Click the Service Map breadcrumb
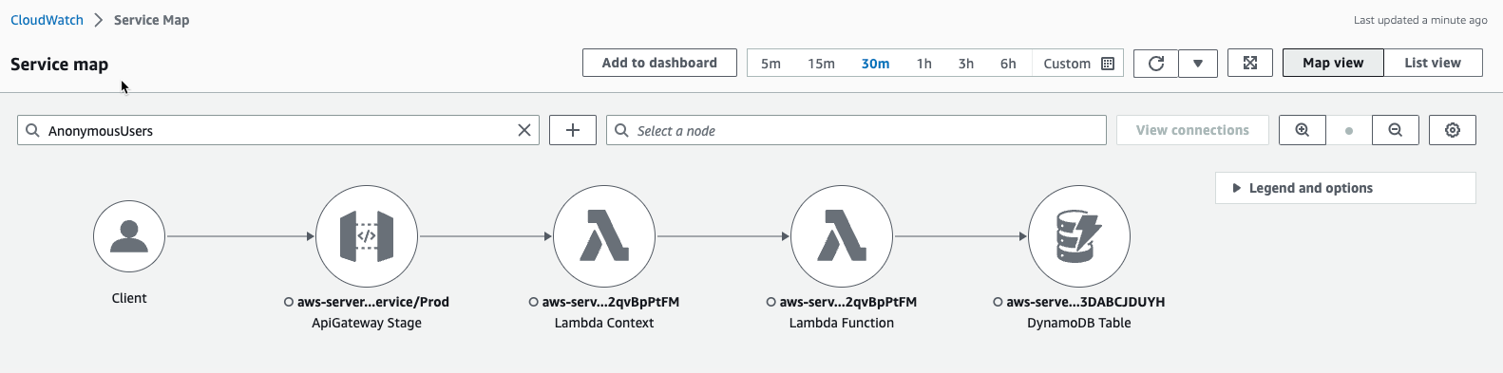The height and width of the screenshot is (373, 1503). click(x=151, y=20)
